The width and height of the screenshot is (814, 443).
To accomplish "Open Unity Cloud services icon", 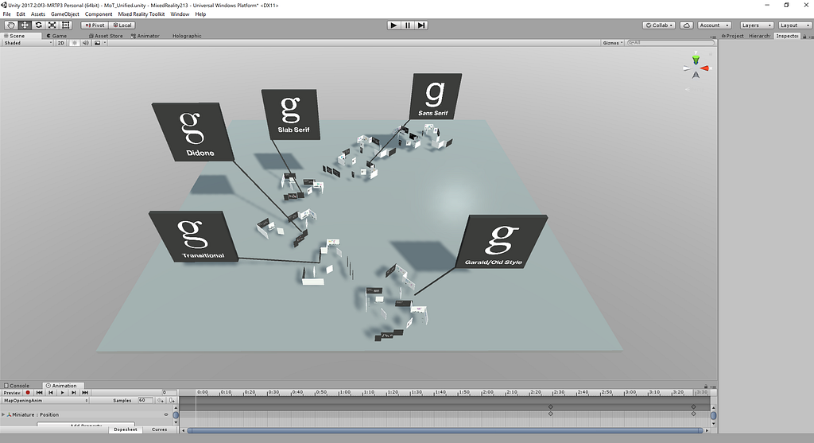I will [686, 25].
